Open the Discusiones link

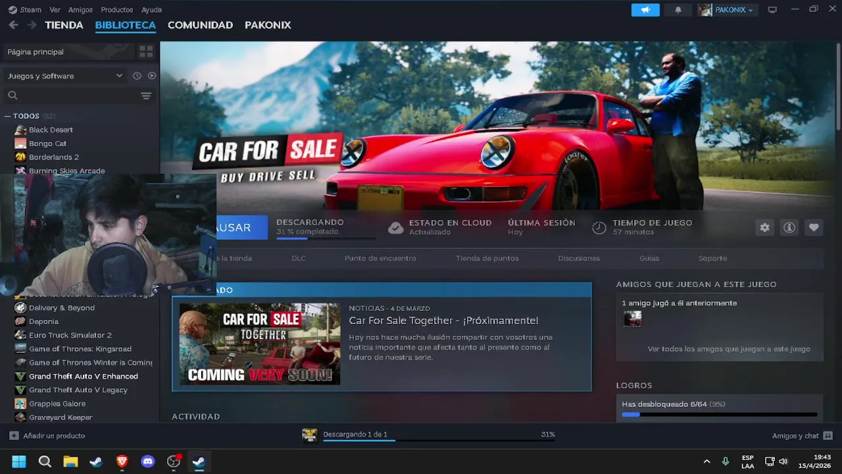579,258
